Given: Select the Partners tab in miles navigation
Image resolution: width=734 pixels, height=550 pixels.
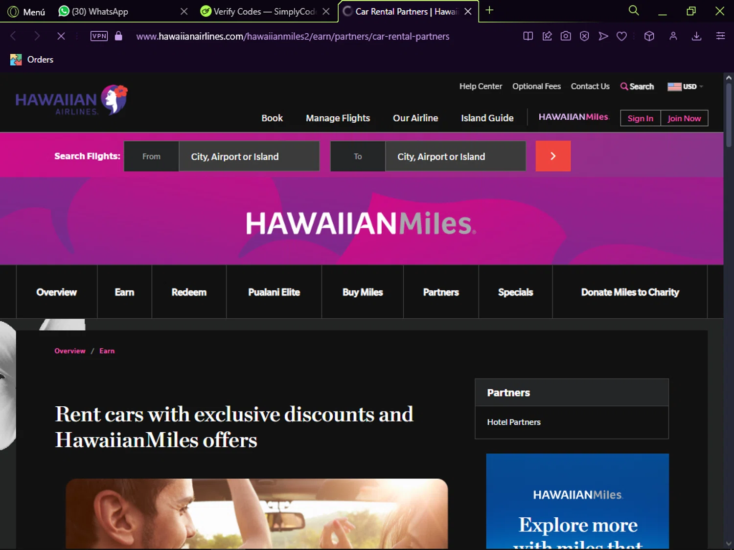Looking at the screenshot, I should [441, 292].
